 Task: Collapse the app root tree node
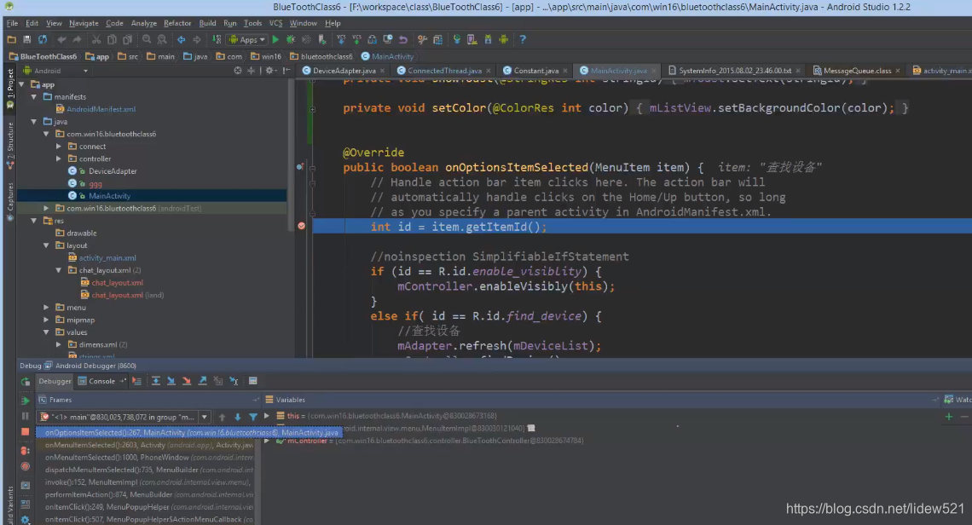coord(21,84)
